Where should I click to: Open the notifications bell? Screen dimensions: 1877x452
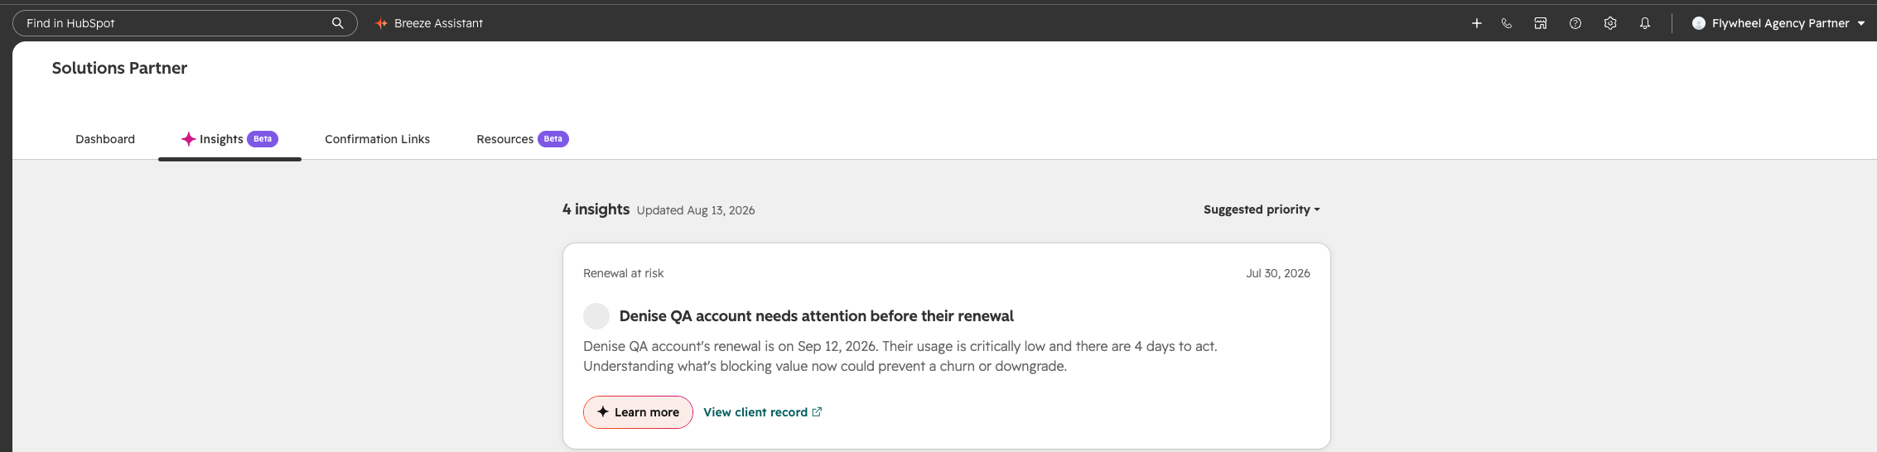[1645, 23]
